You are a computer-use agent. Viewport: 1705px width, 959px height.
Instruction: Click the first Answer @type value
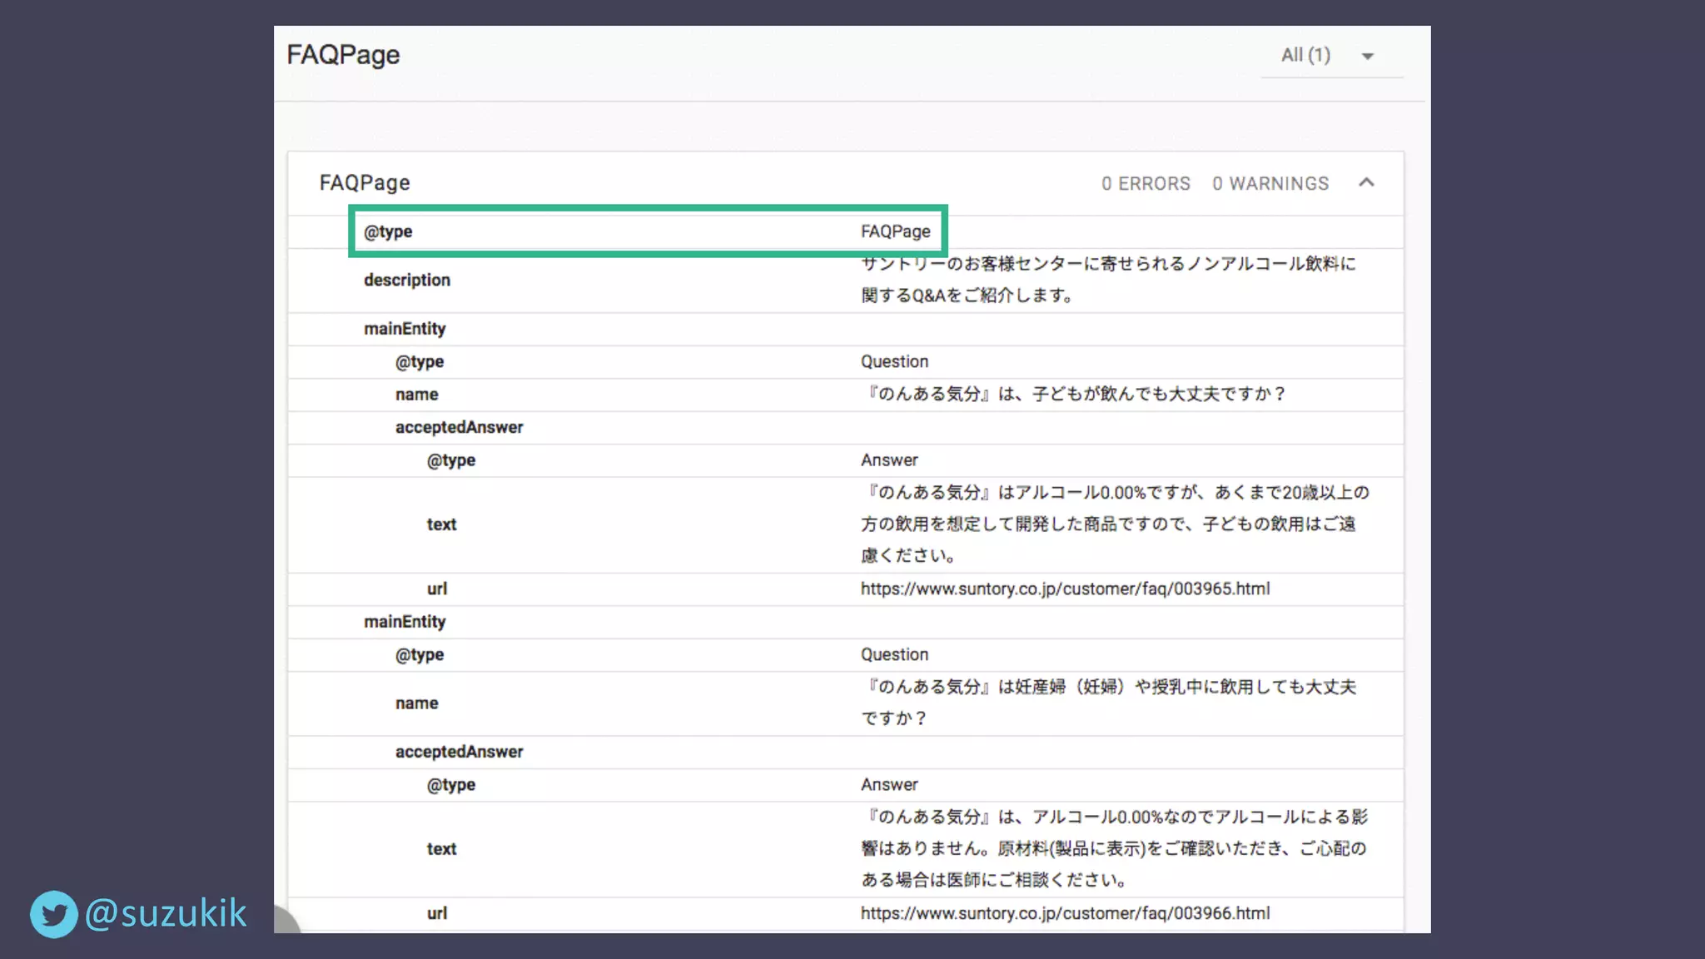tap(889, 460)
